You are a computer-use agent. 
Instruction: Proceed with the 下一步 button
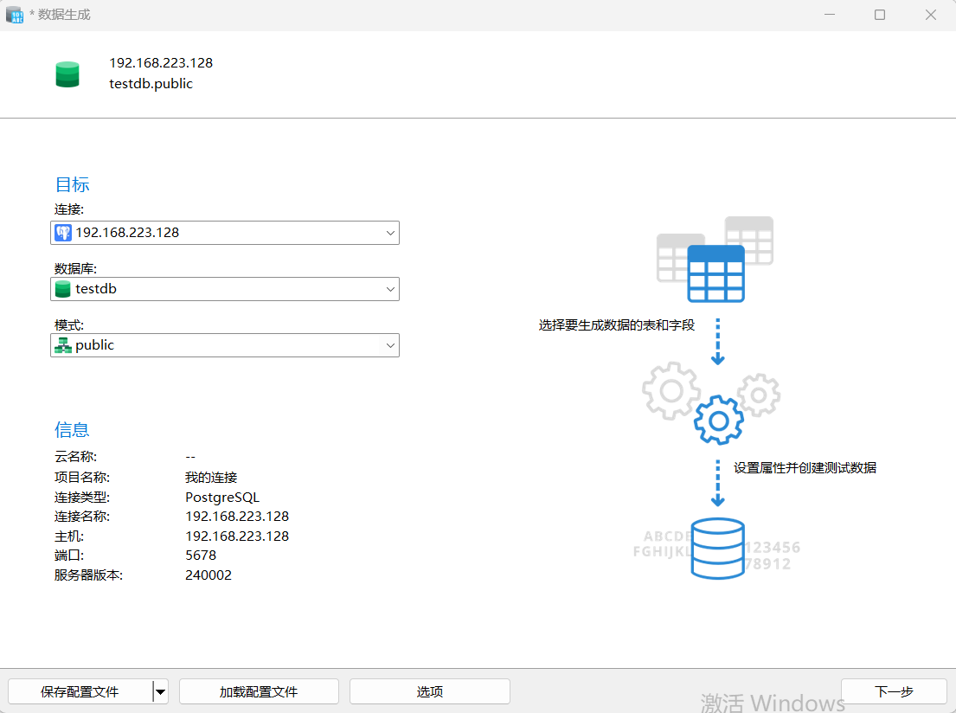point(894,691)
